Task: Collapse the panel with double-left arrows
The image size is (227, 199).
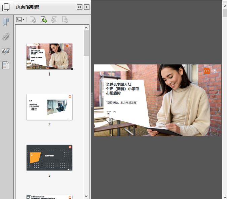Action: coord(80,7)
